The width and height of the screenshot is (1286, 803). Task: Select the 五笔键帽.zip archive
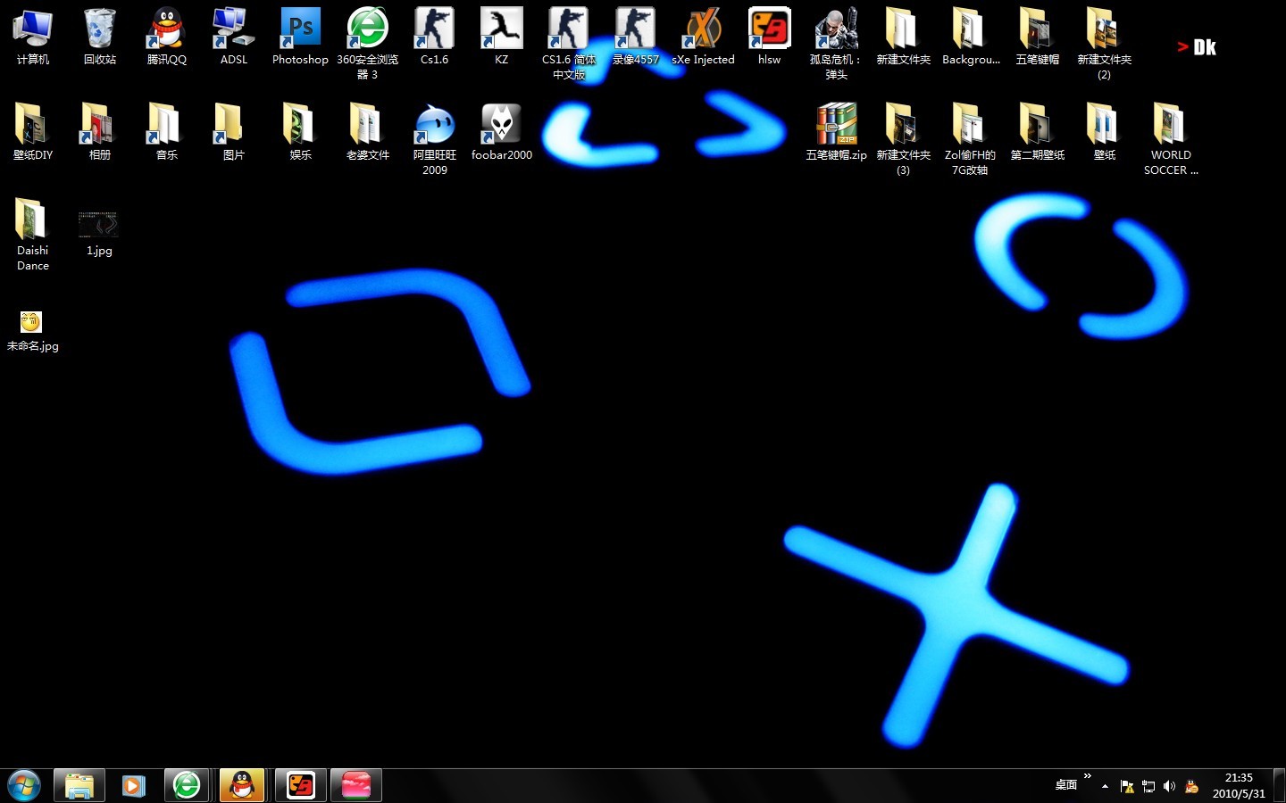pos(836,132)
